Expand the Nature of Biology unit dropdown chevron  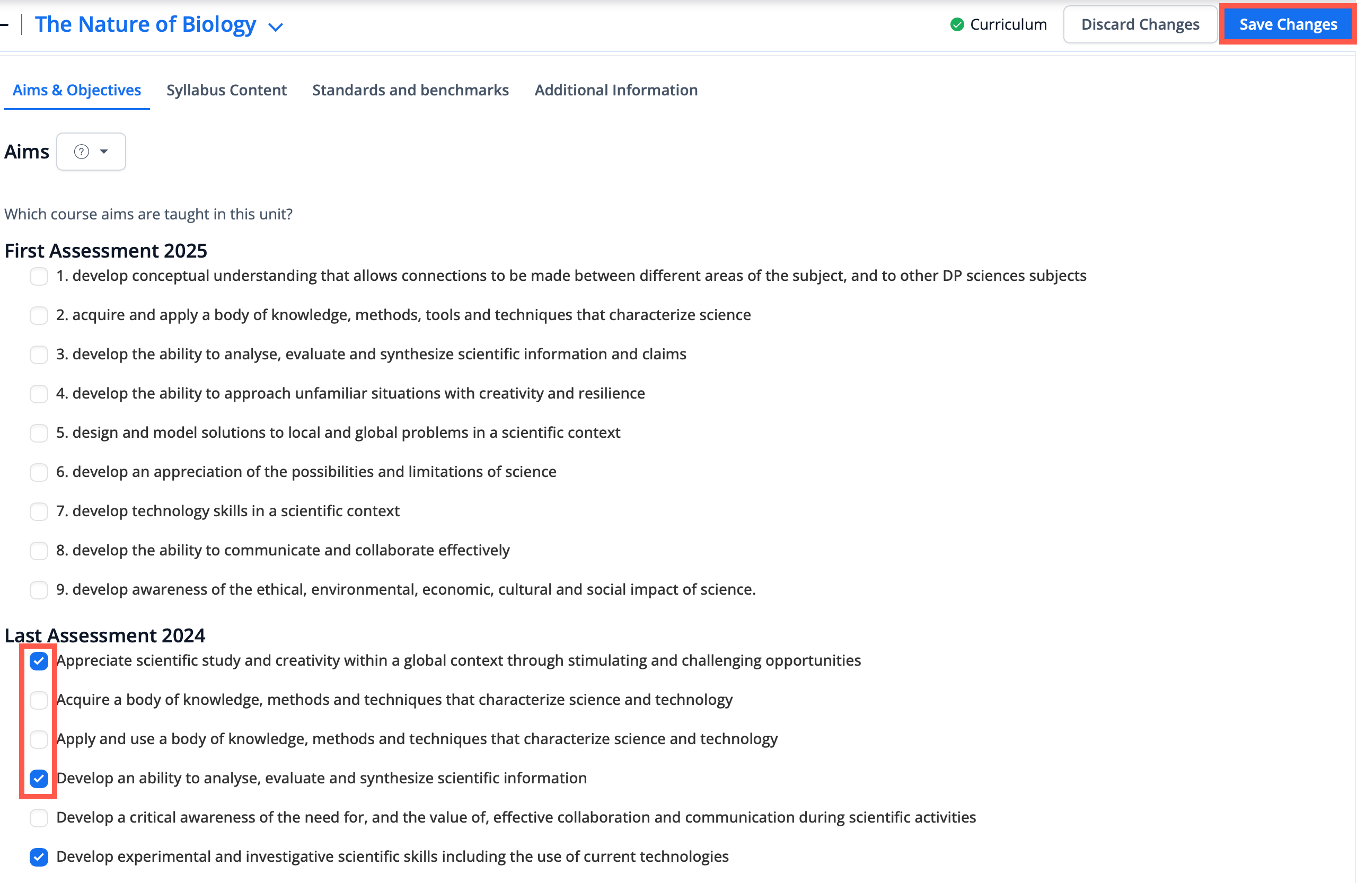276,27
